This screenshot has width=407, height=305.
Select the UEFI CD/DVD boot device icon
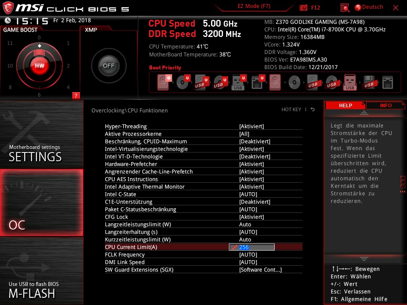183,82
